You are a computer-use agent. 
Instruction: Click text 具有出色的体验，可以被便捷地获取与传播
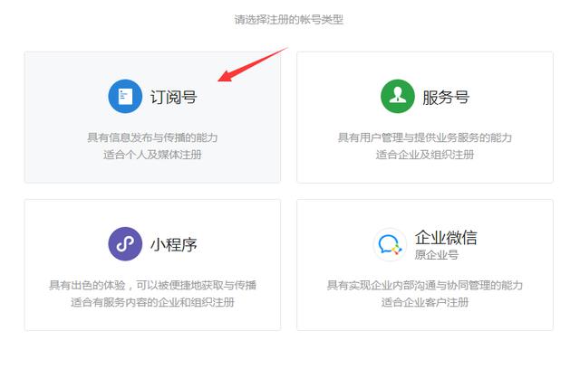click(152, 285)
